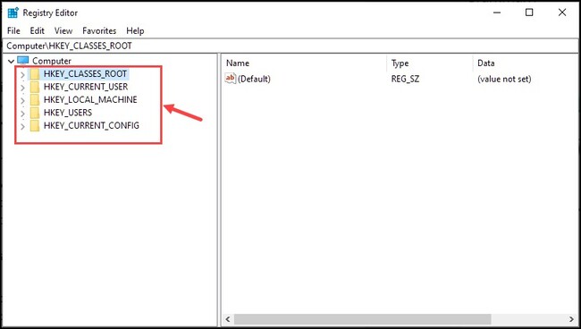Open the File menu
This screenshot has width=581, height=329.
point(13,30)
